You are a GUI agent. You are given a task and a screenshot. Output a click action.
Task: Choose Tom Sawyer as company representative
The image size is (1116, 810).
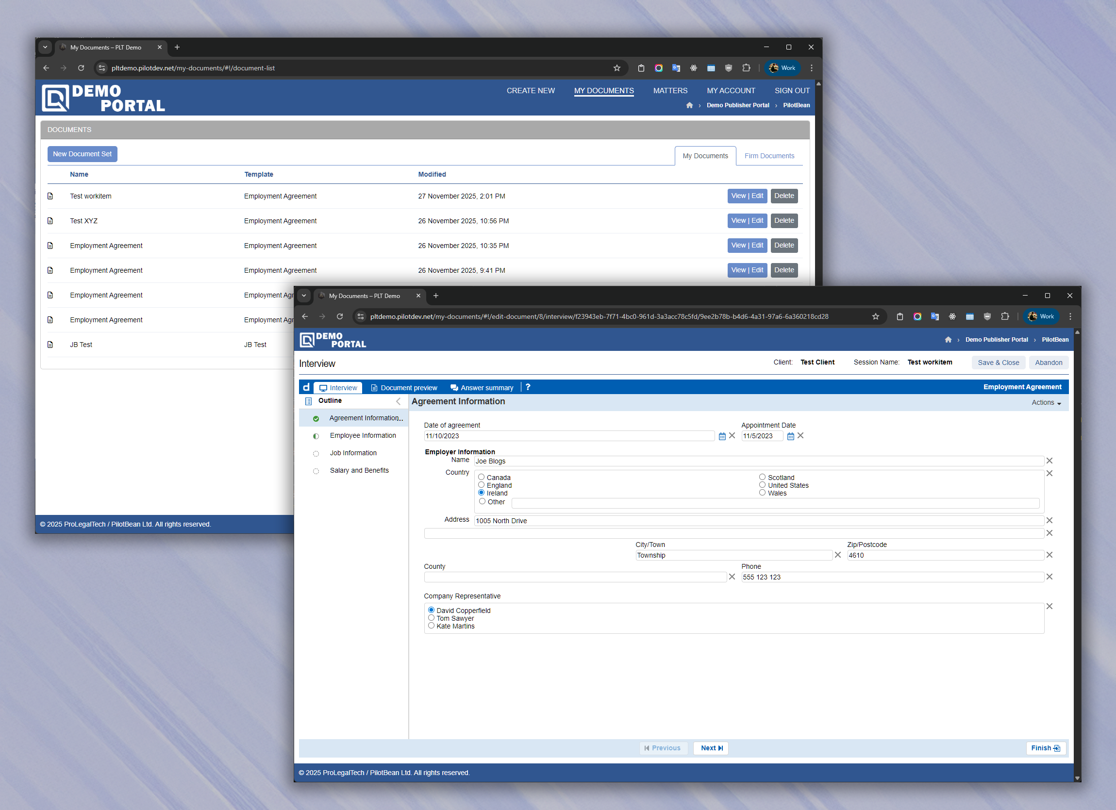[x=431, y=618]
